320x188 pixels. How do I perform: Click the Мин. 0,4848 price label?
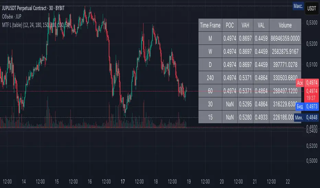pos(307,117)
